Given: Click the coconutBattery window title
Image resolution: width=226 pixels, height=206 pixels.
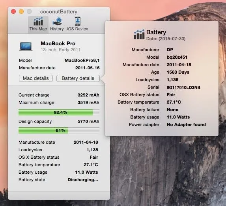Looking at the screenshot, I should pyautogui.click(x=59, y=12).
